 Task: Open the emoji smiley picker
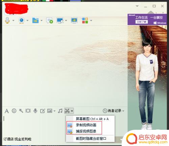[x=14, y=111]
